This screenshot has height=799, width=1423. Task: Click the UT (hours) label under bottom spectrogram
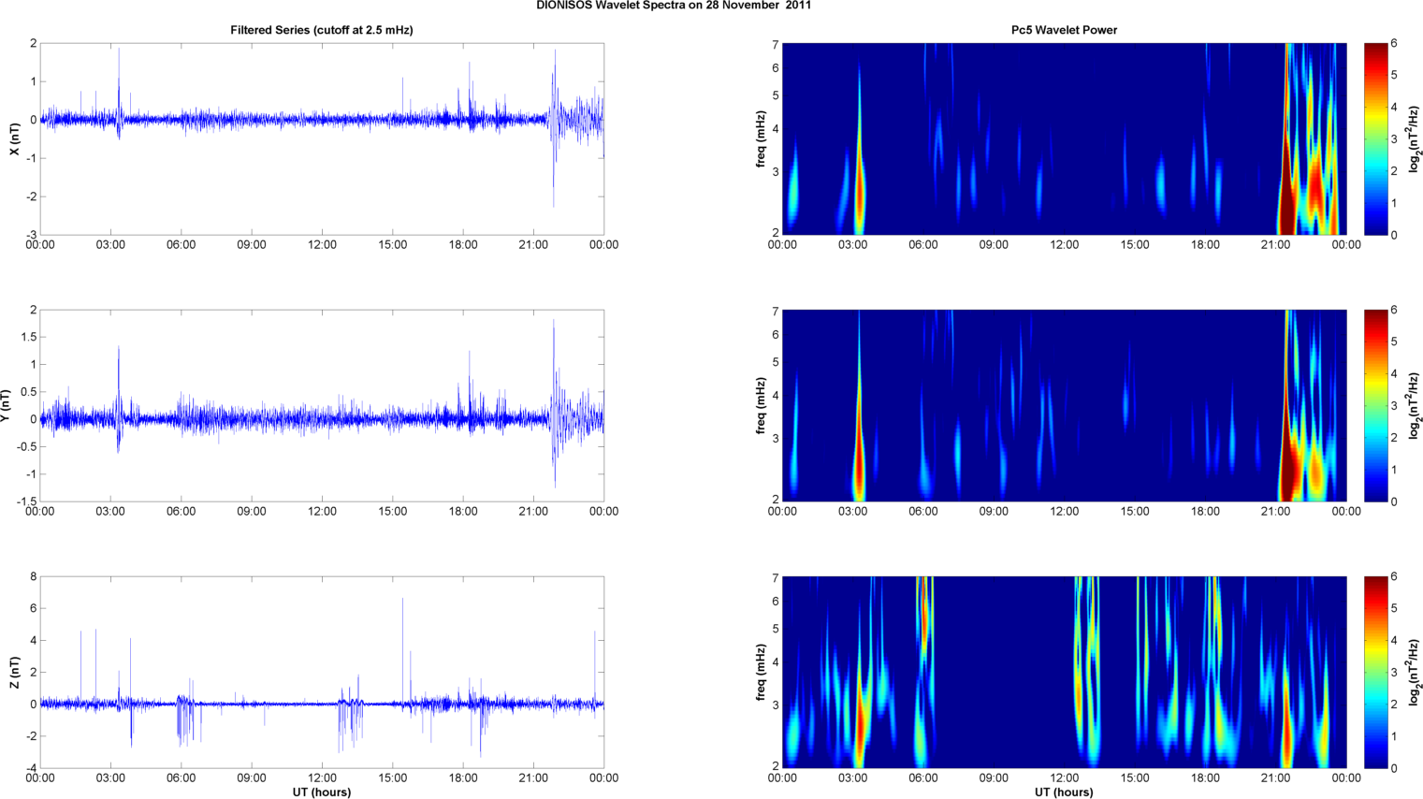click(x=1064, y=792)
